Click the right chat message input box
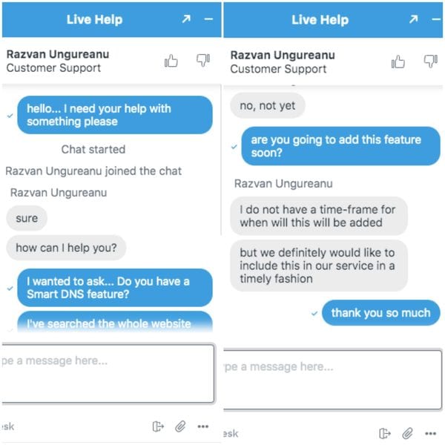 click(333, 380)
